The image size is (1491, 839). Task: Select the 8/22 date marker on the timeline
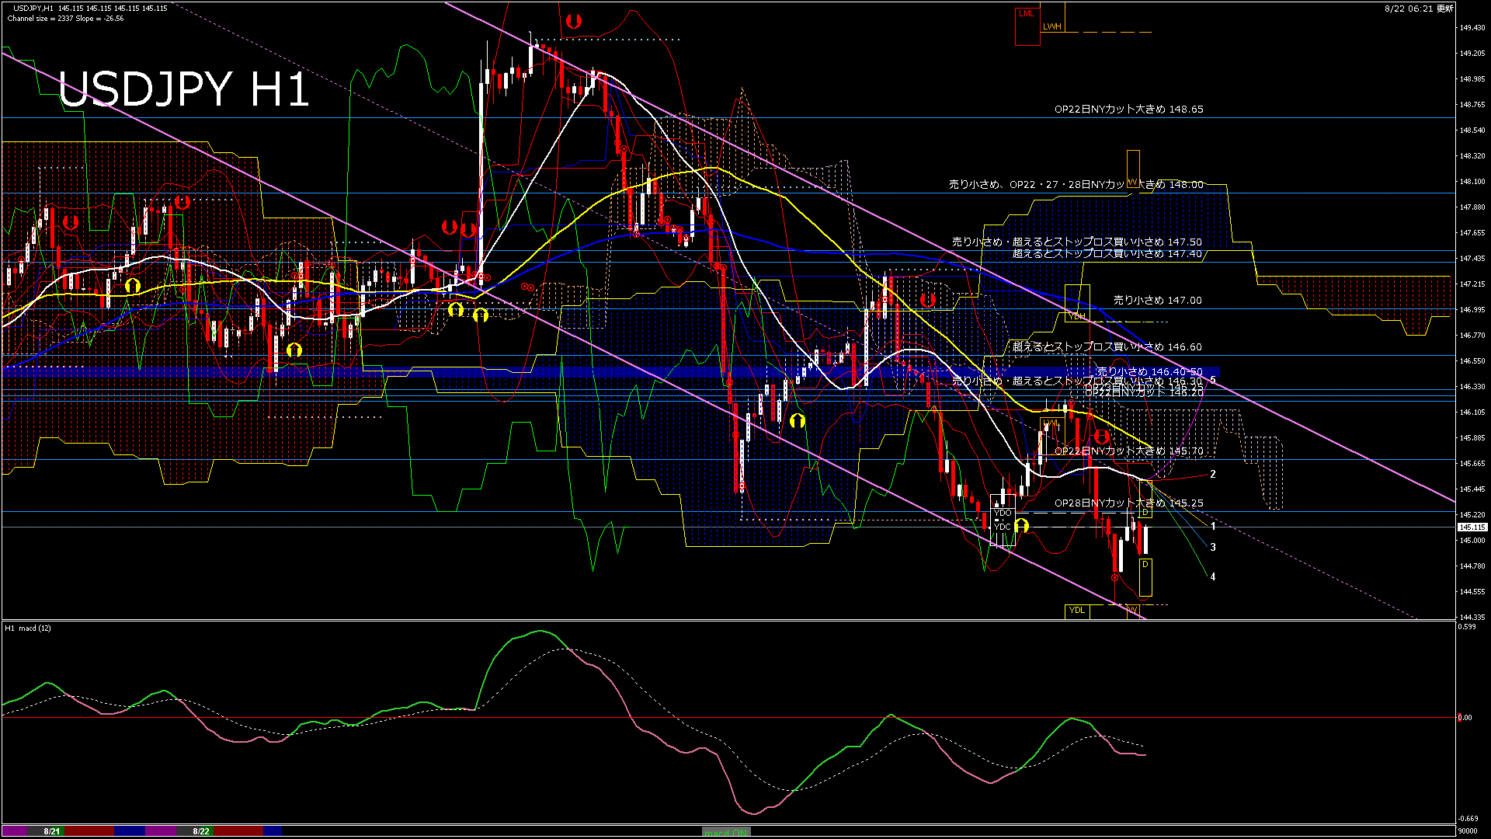pyautogui.click(x=201, y=831)
